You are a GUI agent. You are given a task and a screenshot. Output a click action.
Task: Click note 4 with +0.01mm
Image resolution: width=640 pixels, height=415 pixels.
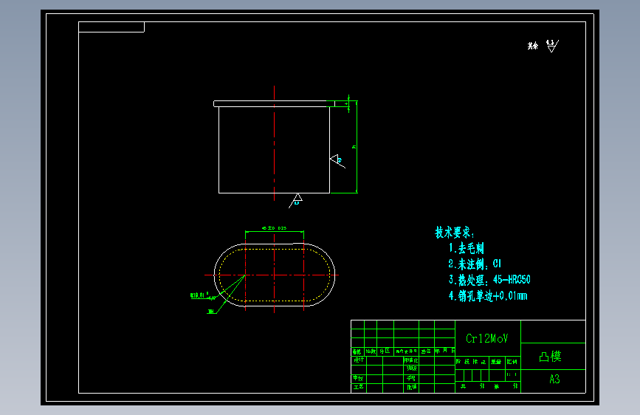coord(488,295)
